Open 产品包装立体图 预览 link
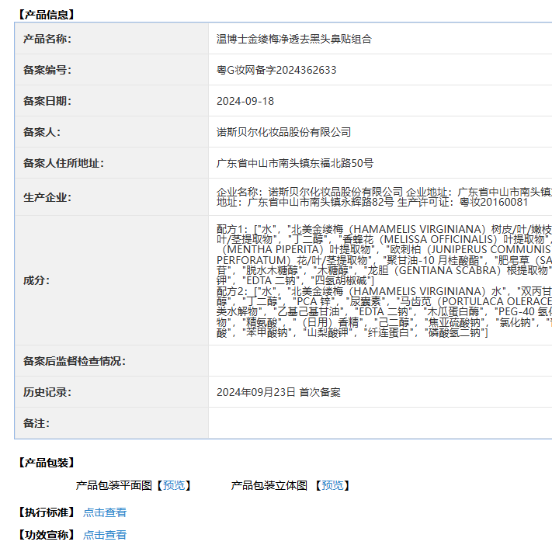 point(333,485)
